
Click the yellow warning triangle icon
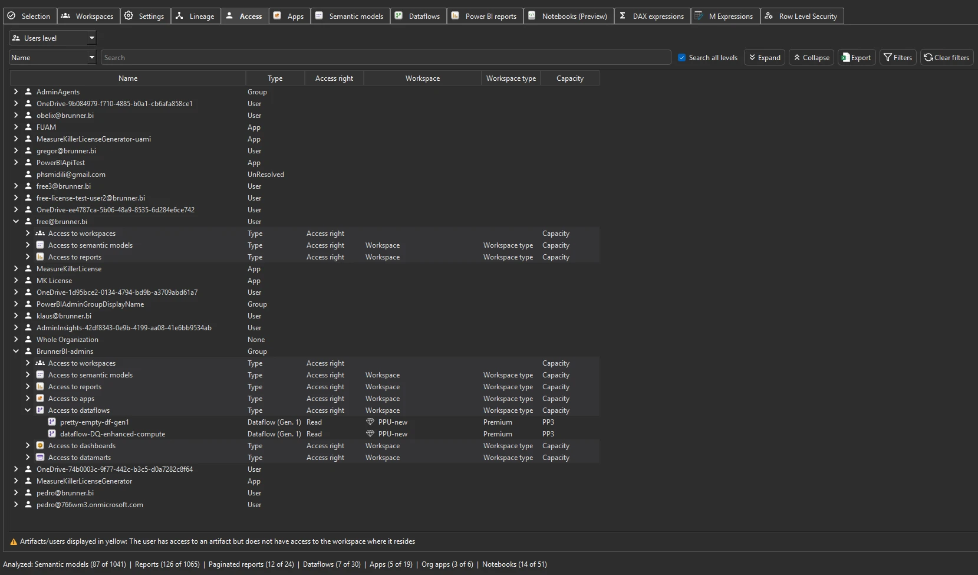point(14,541)
